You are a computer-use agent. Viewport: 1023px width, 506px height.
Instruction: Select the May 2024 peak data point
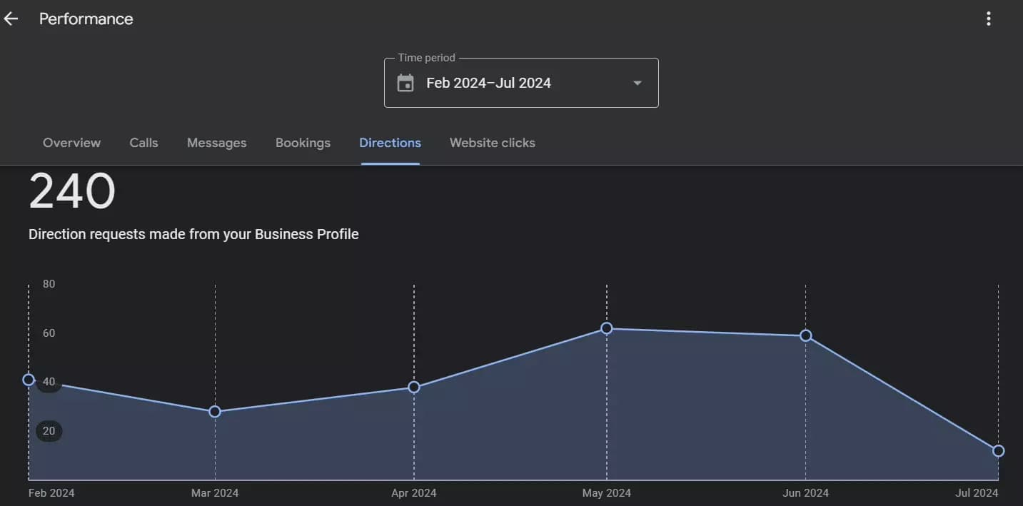point(607,328)
